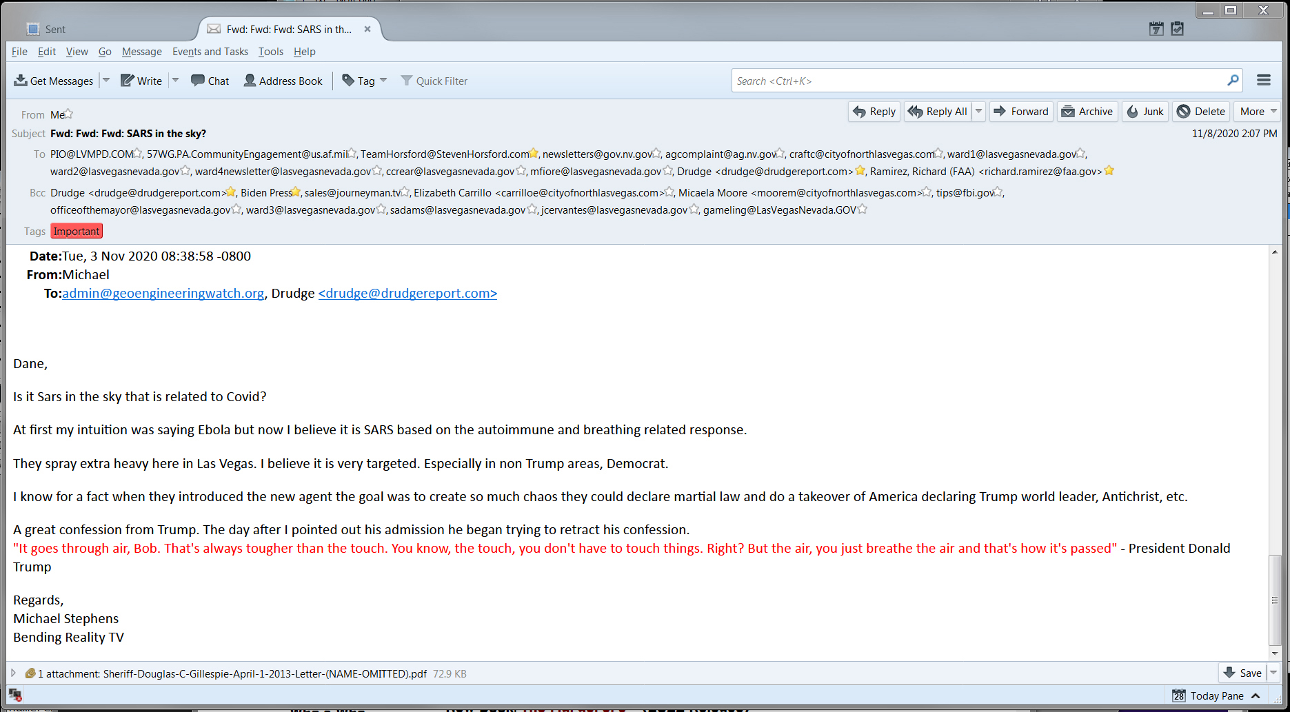Open the Tools menu
This screenshot has width=1290, height=712.
[270, 51]
